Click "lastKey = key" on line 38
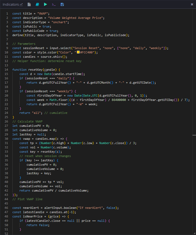 38,173
